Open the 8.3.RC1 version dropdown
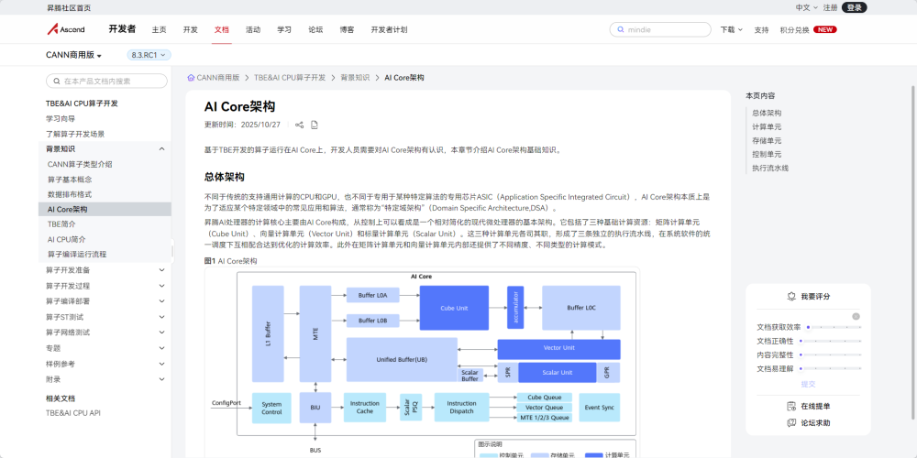917x458 pixels. 149,55
